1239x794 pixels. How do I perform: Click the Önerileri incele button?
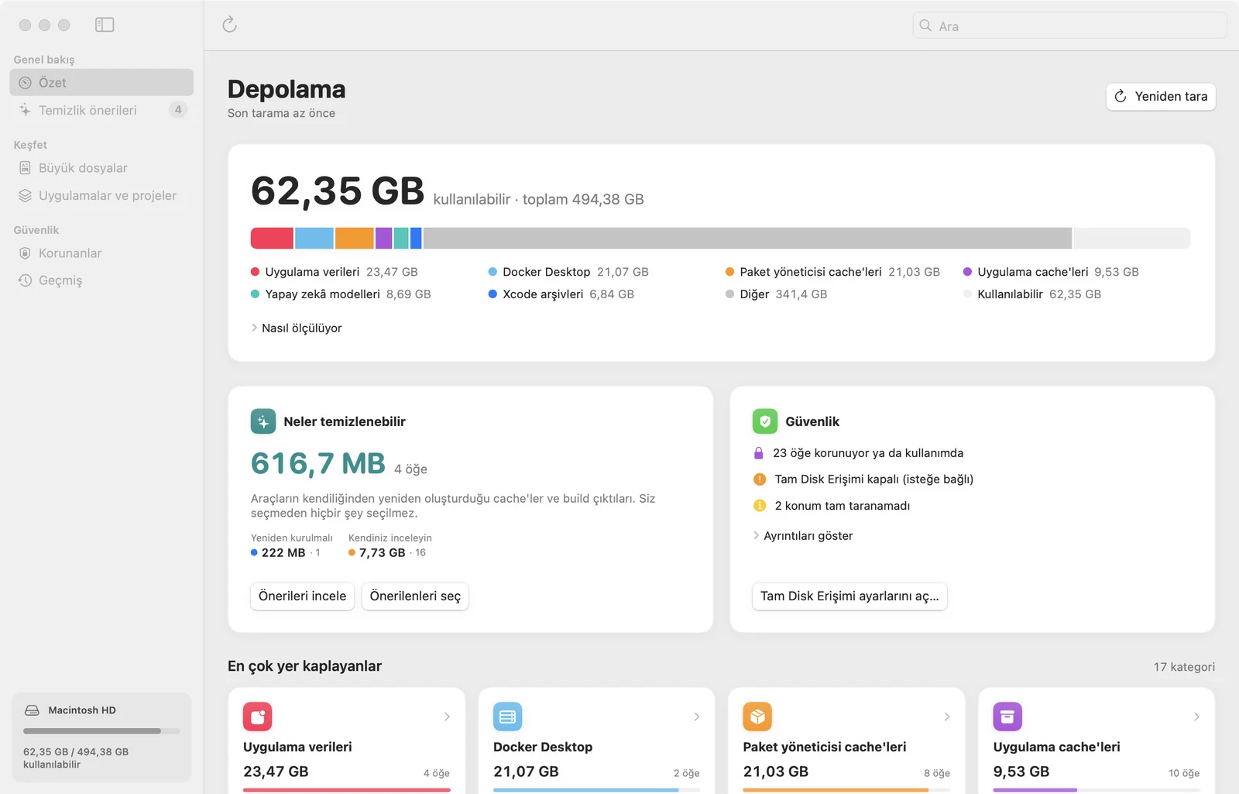(302, 596)
